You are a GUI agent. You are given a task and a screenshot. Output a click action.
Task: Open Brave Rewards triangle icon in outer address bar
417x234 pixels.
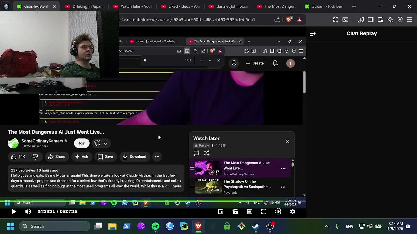[x=299, y=19]
